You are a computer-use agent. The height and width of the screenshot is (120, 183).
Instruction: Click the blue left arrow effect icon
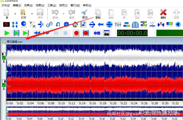coord(101,24)
